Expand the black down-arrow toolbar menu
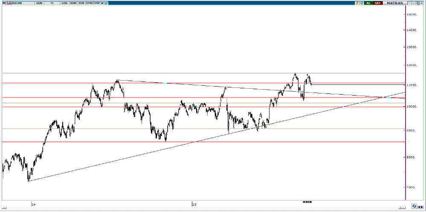Screen dimensions: 426x212 (102, 3)
